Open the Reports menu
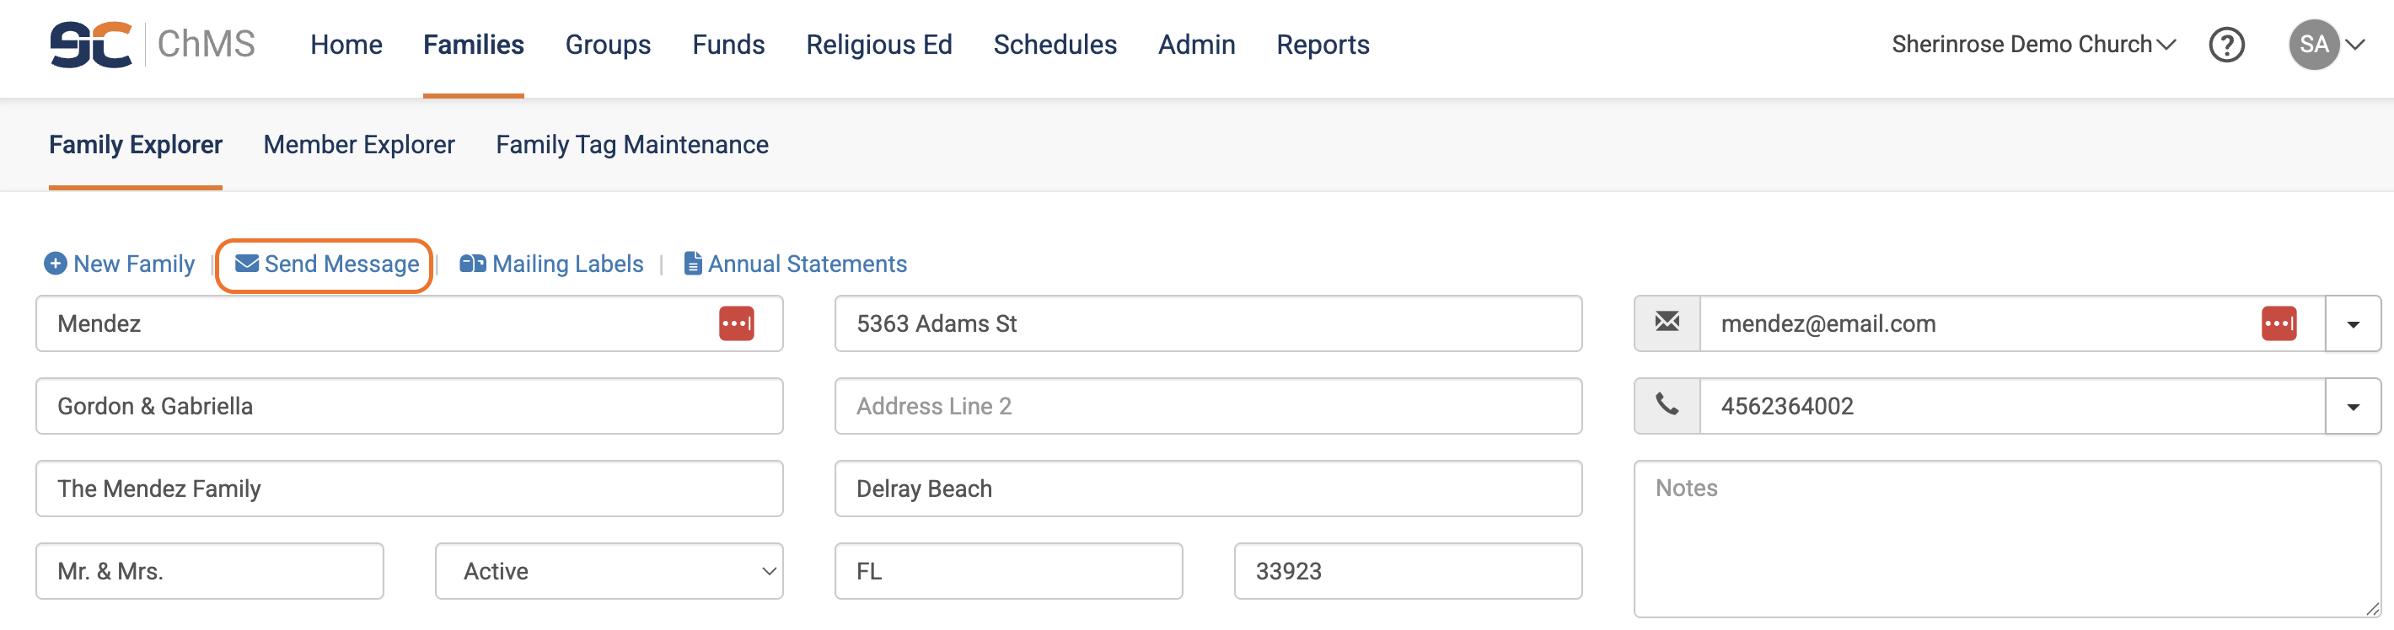This screenshot has height=630, width=2394. tap(1323, 45)
